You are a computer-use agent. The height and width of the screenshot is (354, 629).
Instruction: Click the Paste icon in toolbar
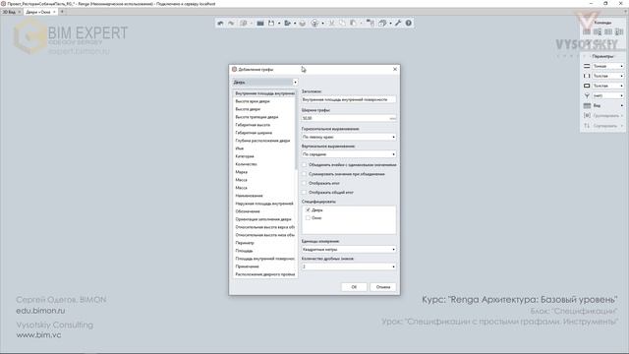pos(353,24)
